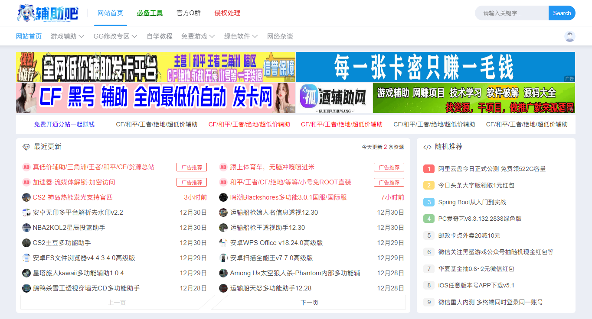Click the CS2-神岛热能发光 game icon
The height and width of the screenshot is (319, 592).
(26, 197)
